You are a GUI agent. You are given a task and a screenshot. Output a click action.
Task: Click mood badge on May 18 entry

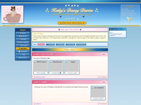tap(104, 82)
